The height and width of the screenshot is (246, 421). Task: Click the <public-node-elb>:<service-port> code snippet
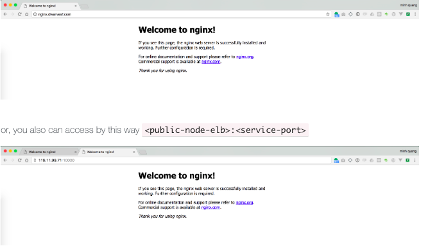coord(225,130)
